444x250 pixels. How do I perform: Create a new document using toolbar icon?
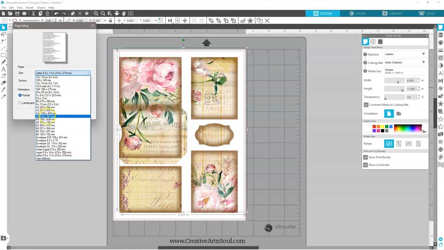[x=4, y=13]
